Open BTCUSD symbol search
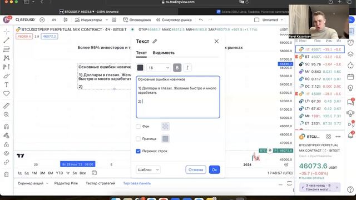The width and height of the screenshot is (356, 200). pos(26,20)
